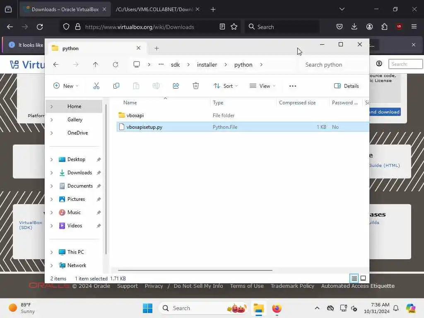
Task: Show hidden breadcrumb path with ellipsis
Action: [x=161, y=64]
